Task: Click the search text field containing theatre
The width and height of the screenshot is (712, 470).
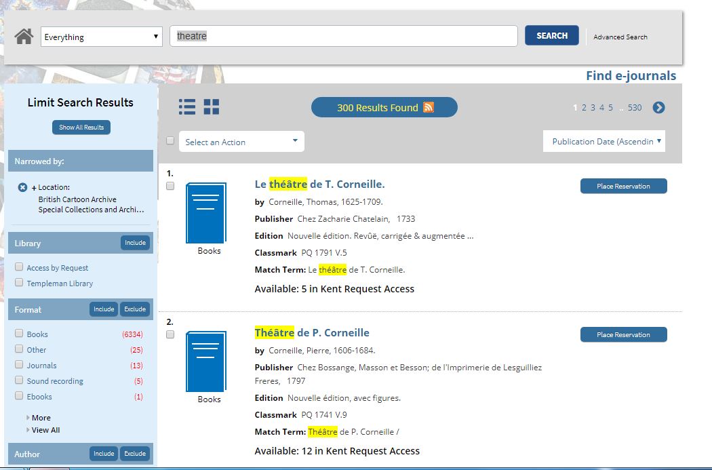Action: (x=343, y=36)
